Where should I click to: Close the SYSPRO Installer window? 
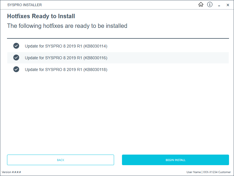click(x=228, y=5)
